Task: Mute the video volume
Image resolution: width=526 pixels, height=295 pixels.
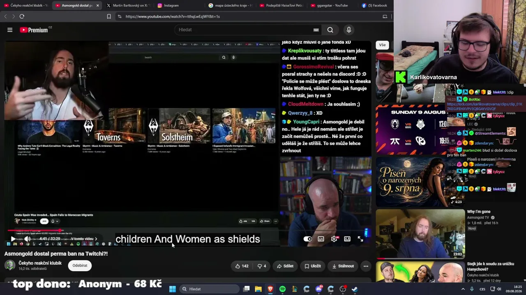Action: (x=27, y=239)
